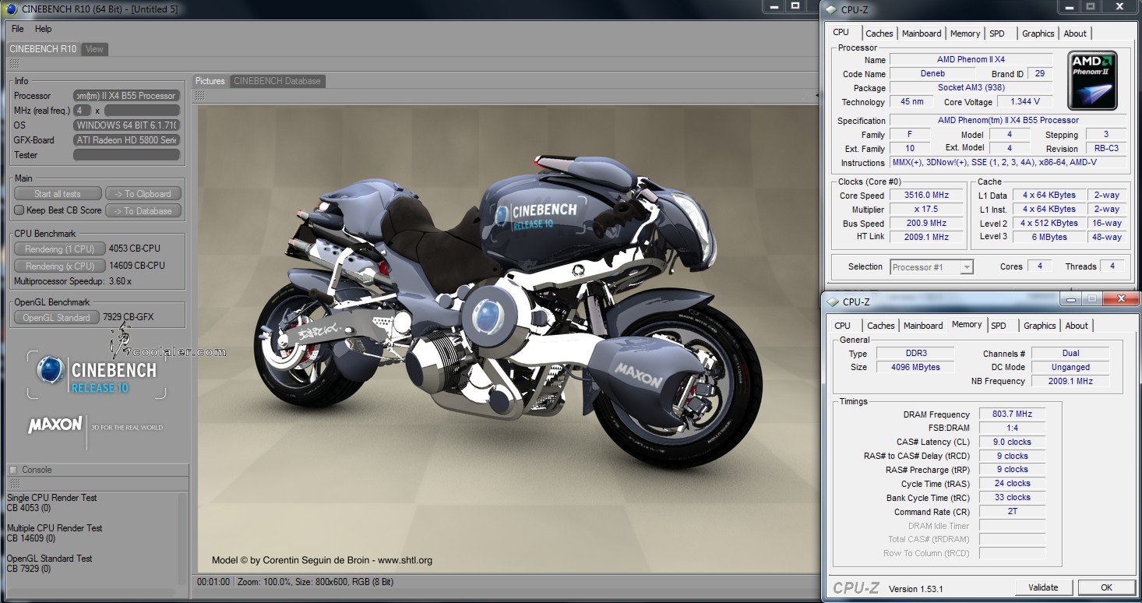The width and height of the screenshot is (1142, 603).
Task: Switch to the View tab
Action: (94, 49)
